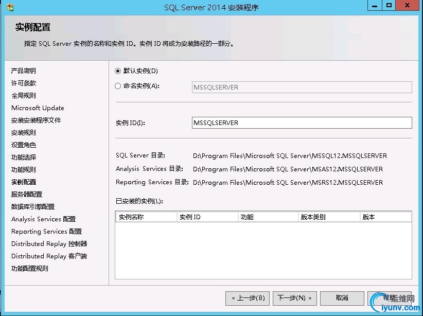Click the 实例 ID(I) label
The height and width of the screenshot is (316, 423).
click(x=130, y=123)
